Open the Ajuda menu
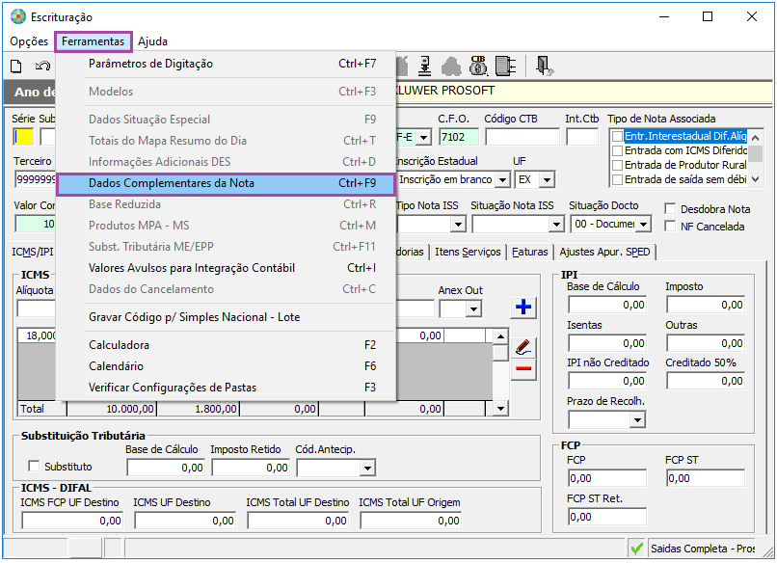 pos(152,41)
